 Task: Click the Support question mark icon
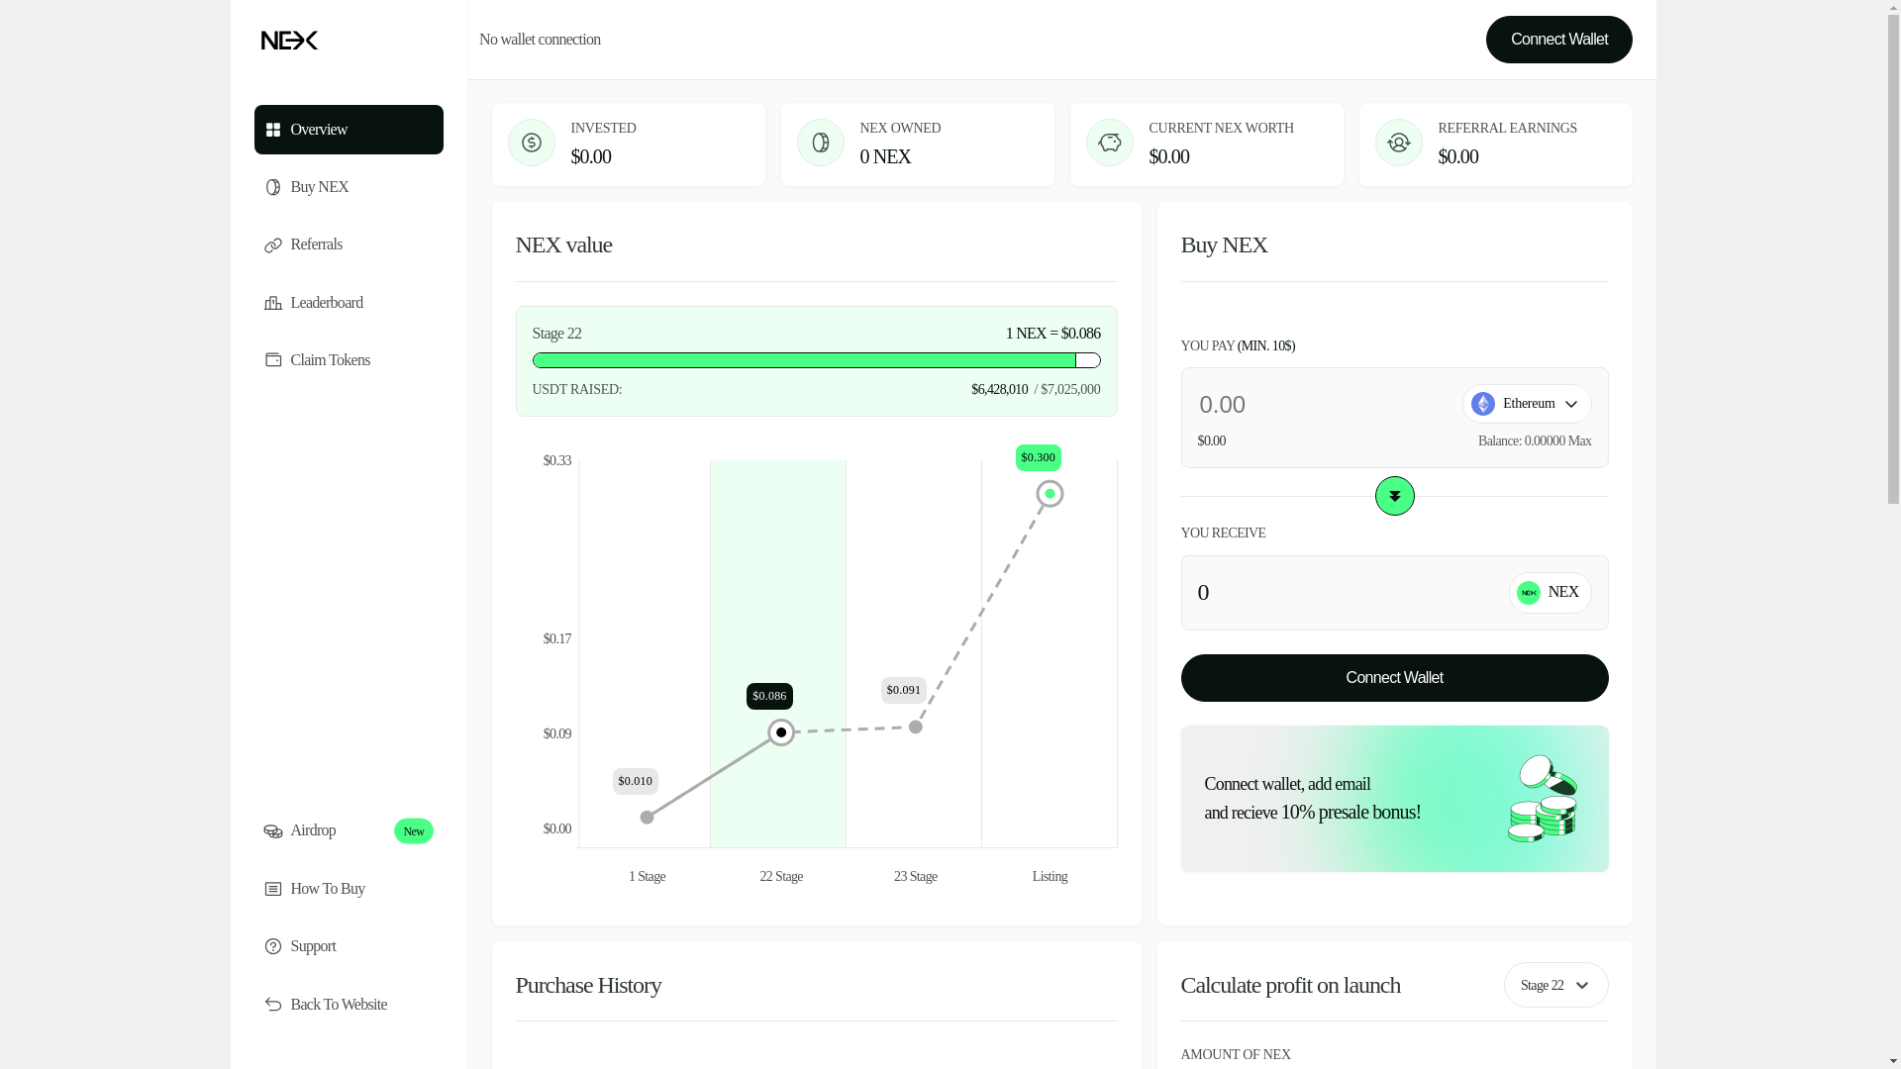pyautogui.click(x=273, y=946)
